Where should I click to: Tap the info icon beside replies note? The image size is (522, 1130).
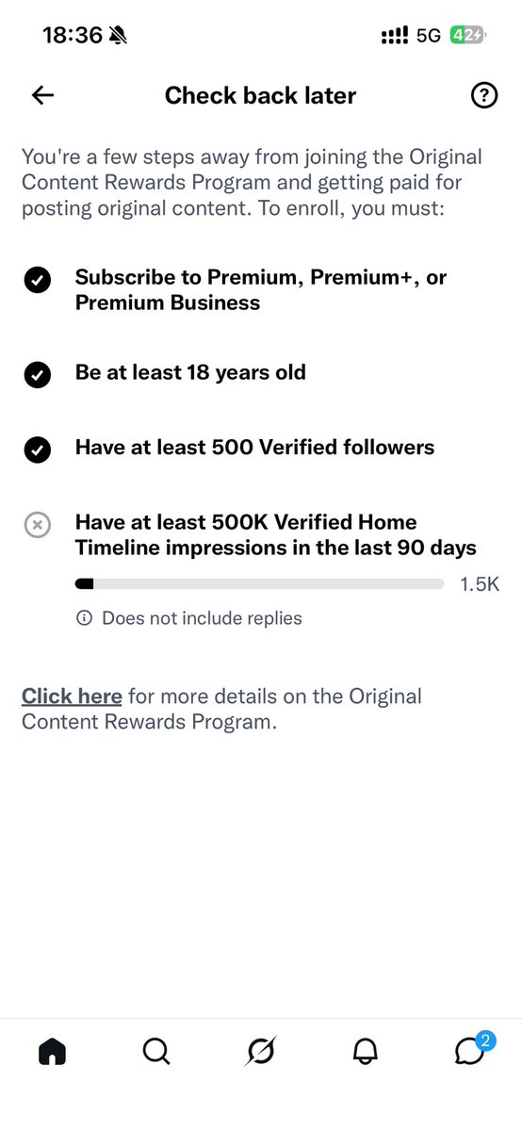click(85, 617)
